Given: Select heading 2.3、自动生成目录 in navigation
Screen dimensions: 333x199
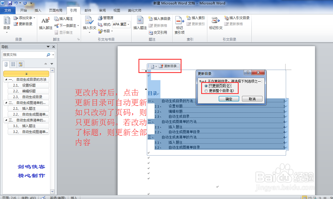Looking at the screenshot, I should tap(28, 97).
